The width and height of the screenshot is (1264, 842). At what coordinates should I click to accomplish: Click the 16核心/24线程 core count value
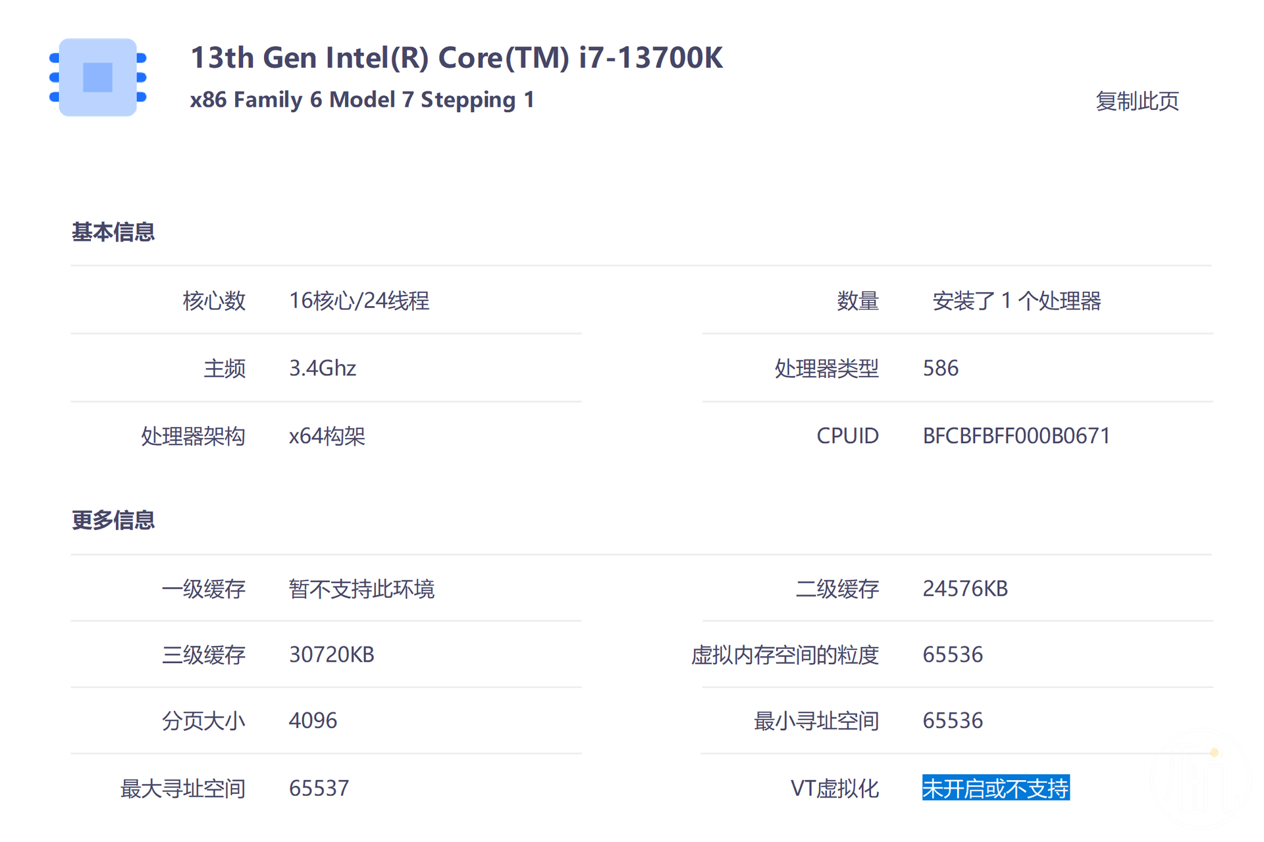click(359, 301)
